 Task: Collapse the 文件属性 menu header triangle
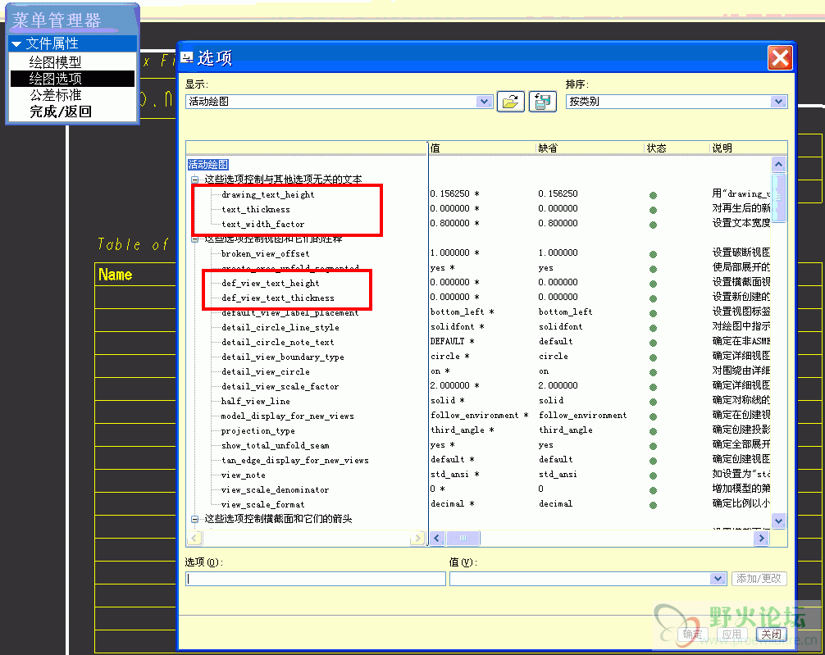click(17, 43)
